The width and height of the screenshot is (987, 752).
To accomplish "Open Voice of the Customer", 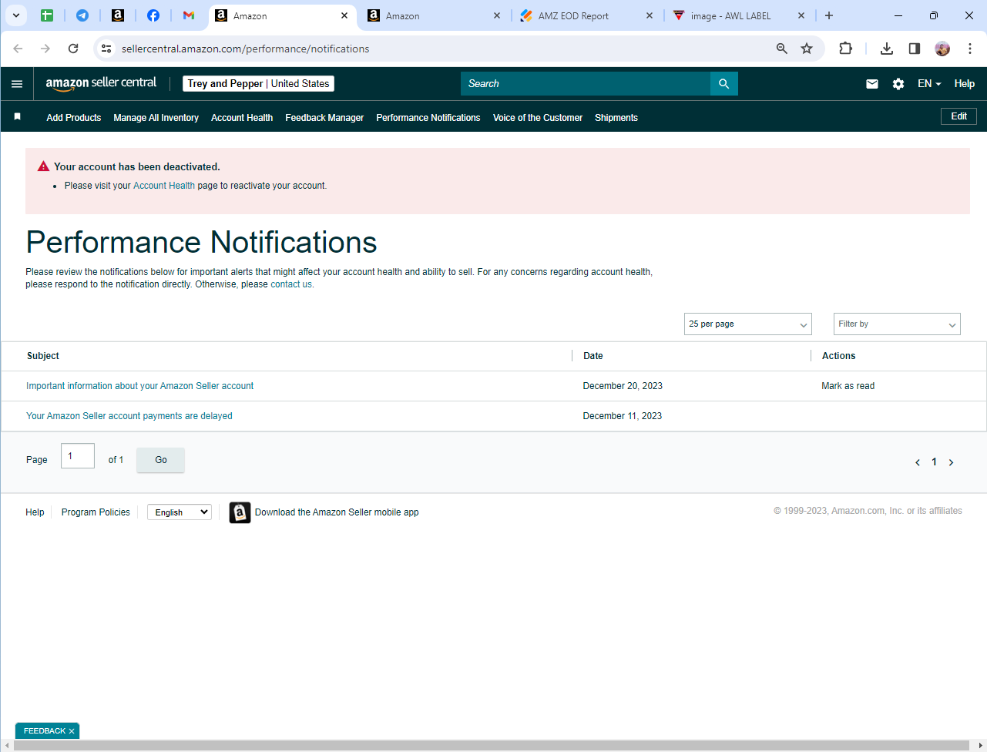I will coord(538,118).
